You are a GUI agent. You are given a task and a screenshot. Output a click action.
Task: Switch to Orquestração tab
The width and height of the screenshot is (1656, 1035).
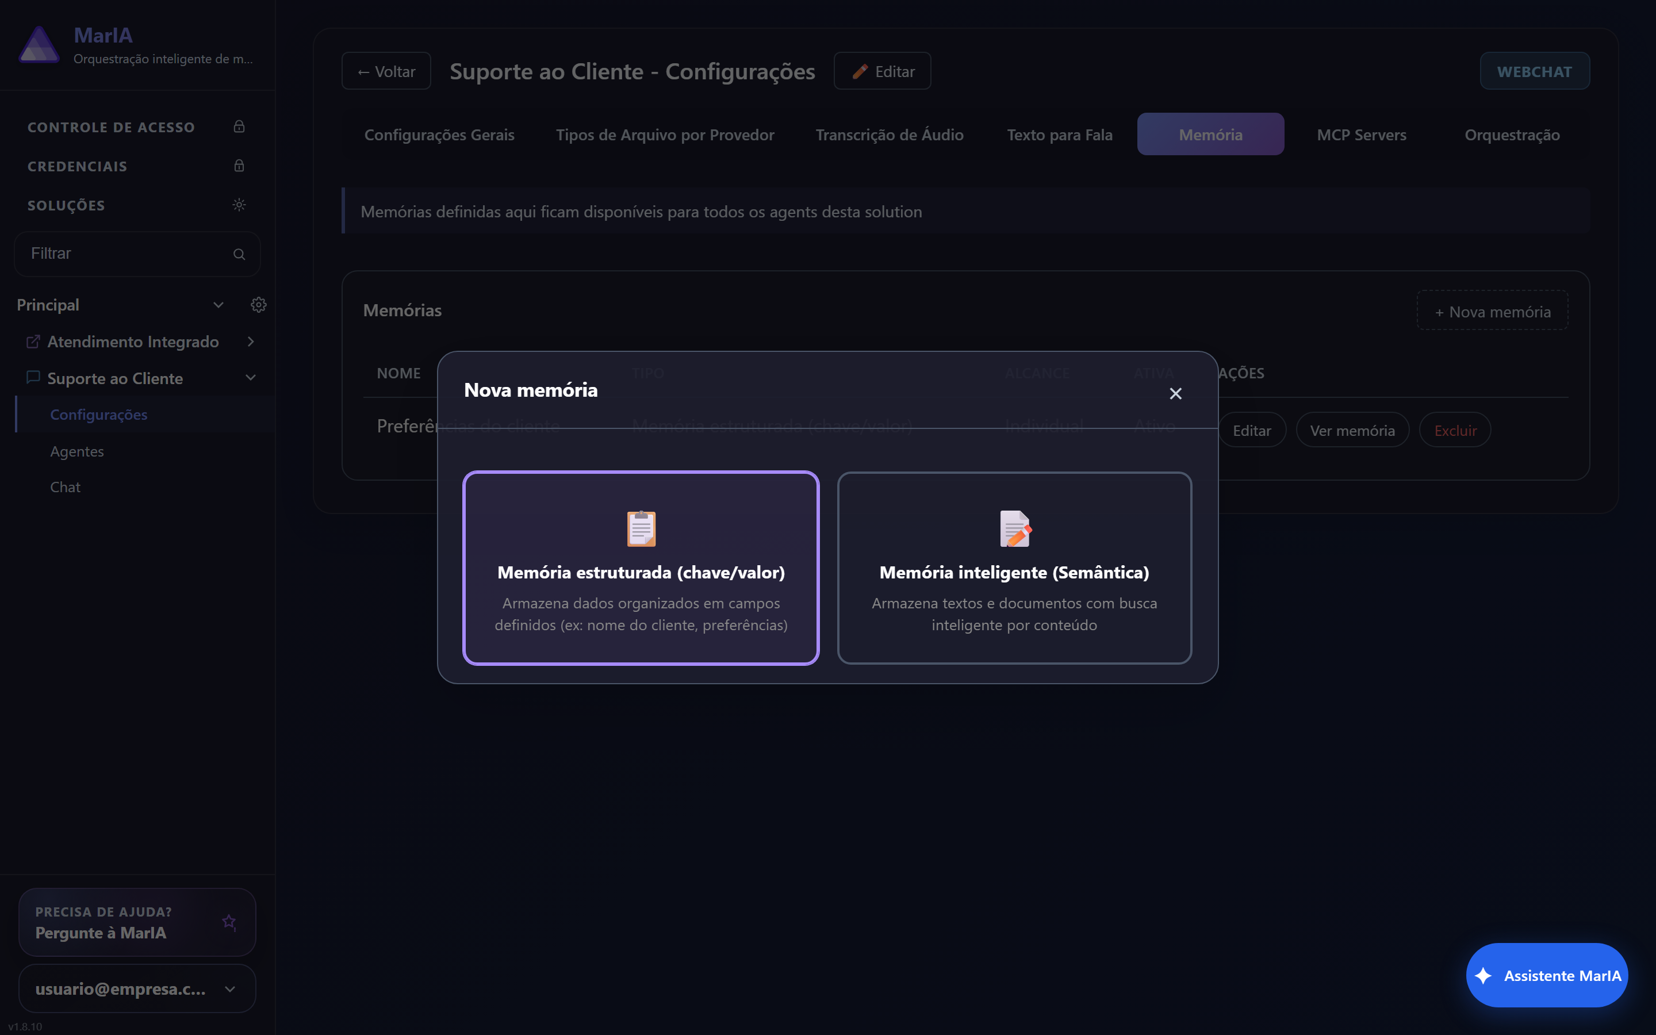click(1512, 135)
